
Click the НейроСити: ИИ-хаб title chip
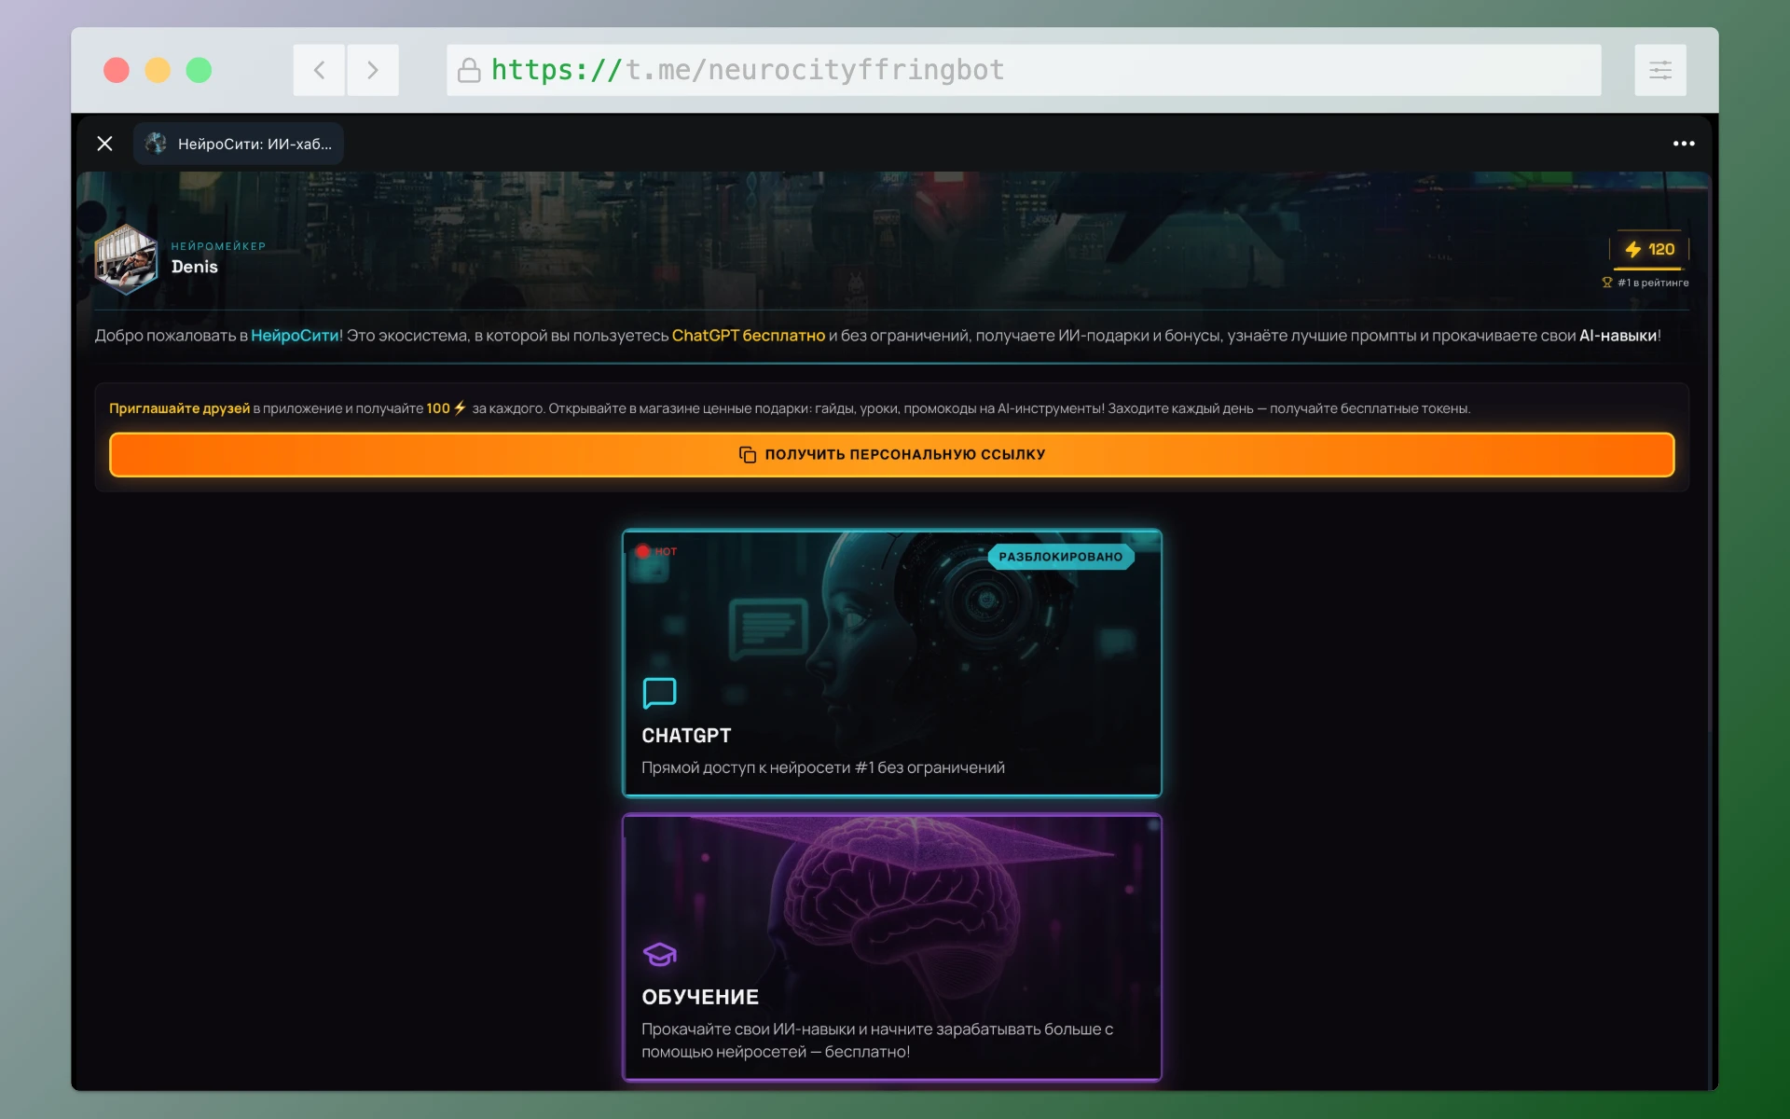point(239,144)
